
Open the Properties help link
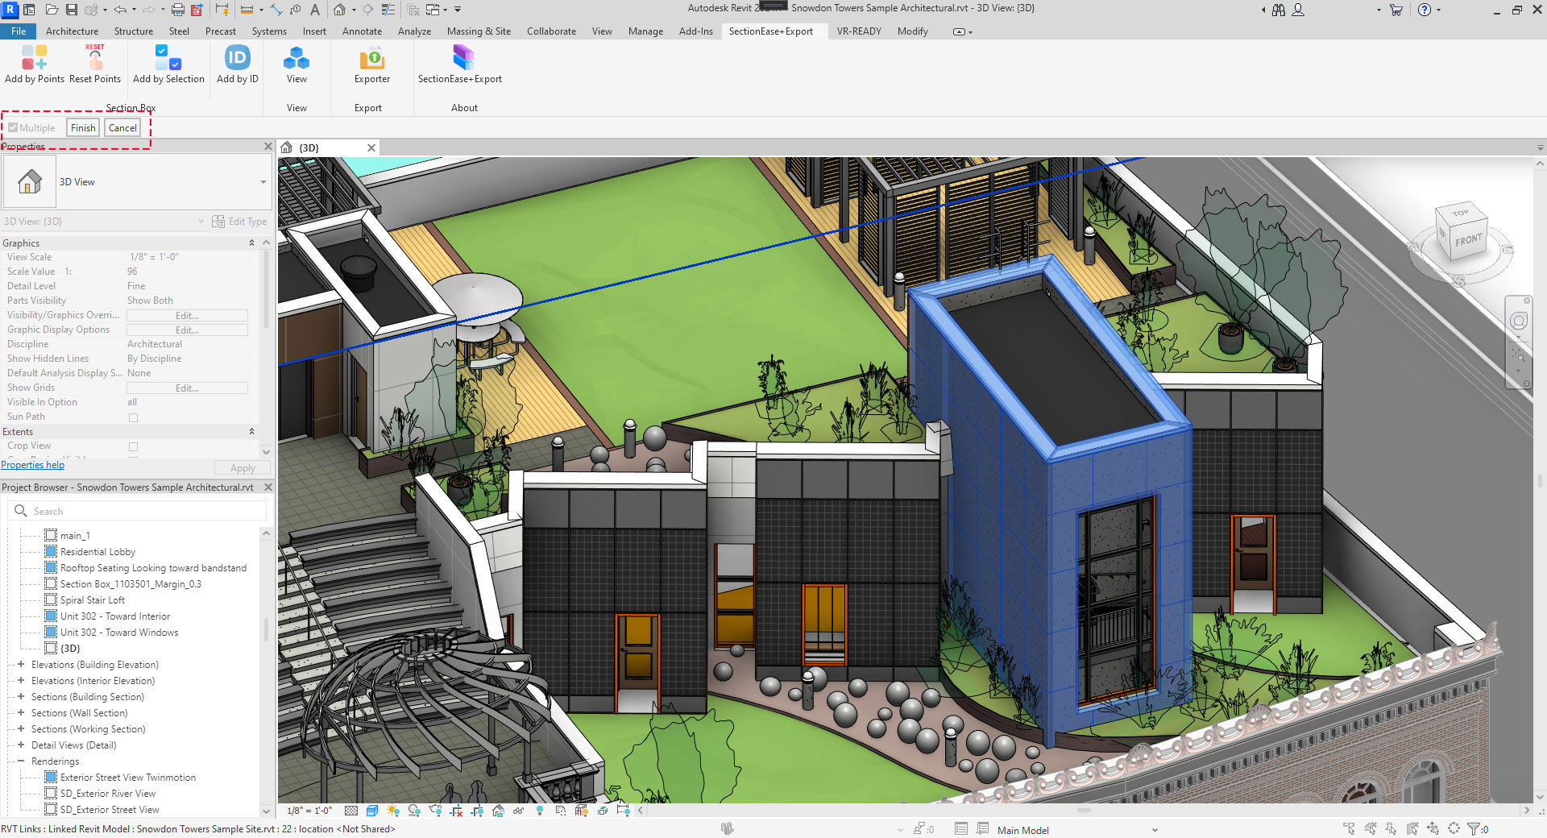click(33, 465)
